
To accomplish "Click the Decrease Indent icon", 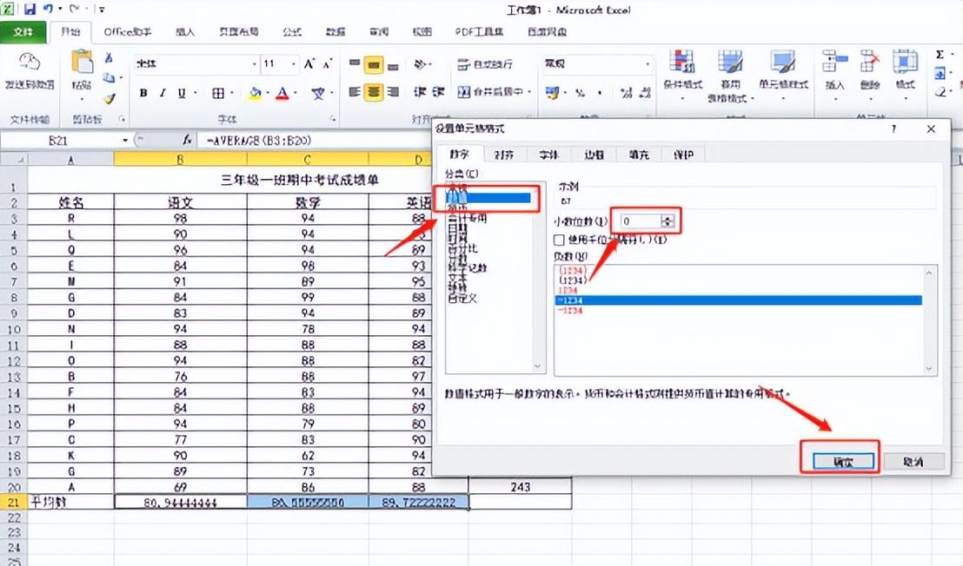I will click(x=420, y=92).
